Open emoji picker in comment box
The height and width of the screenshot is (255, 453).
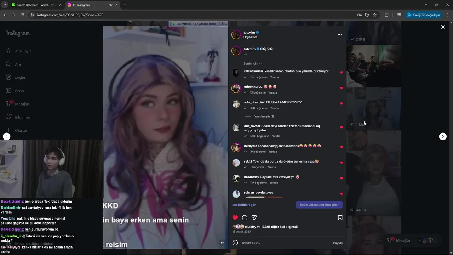click(x=235, y=243)
